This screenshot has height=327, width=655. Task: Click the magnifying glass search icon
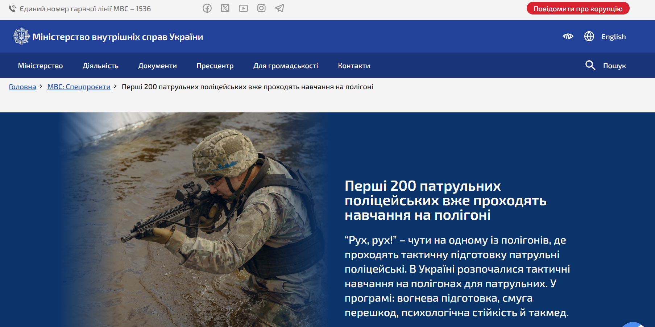[x=590, y=65]
